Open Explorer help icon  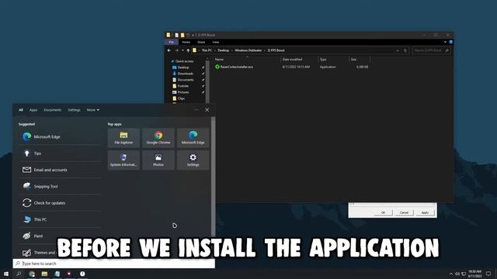450,42
